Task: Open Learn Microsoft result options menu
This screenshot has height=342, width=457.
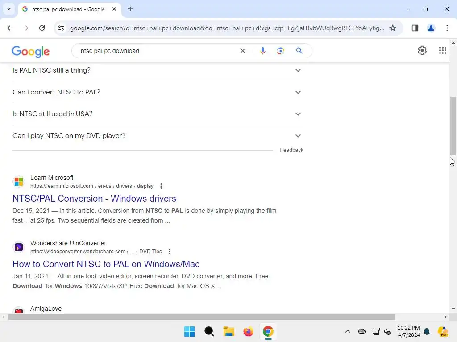Action: (x=161, y=186)
